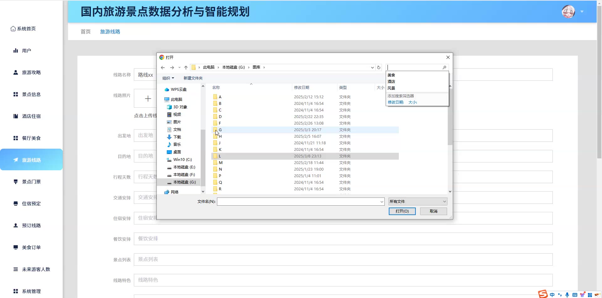Open WPS云盘 cloud icon in navigation pane
The image size is (602, 298).
[167, 90]
